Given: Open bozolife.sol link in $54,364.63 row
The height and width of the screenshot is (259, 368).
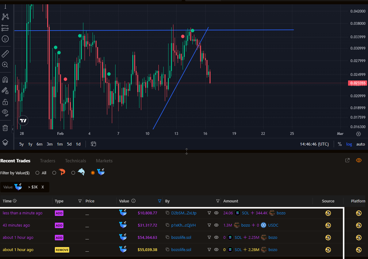Looking at the screenshot, I should click(181, 238).
